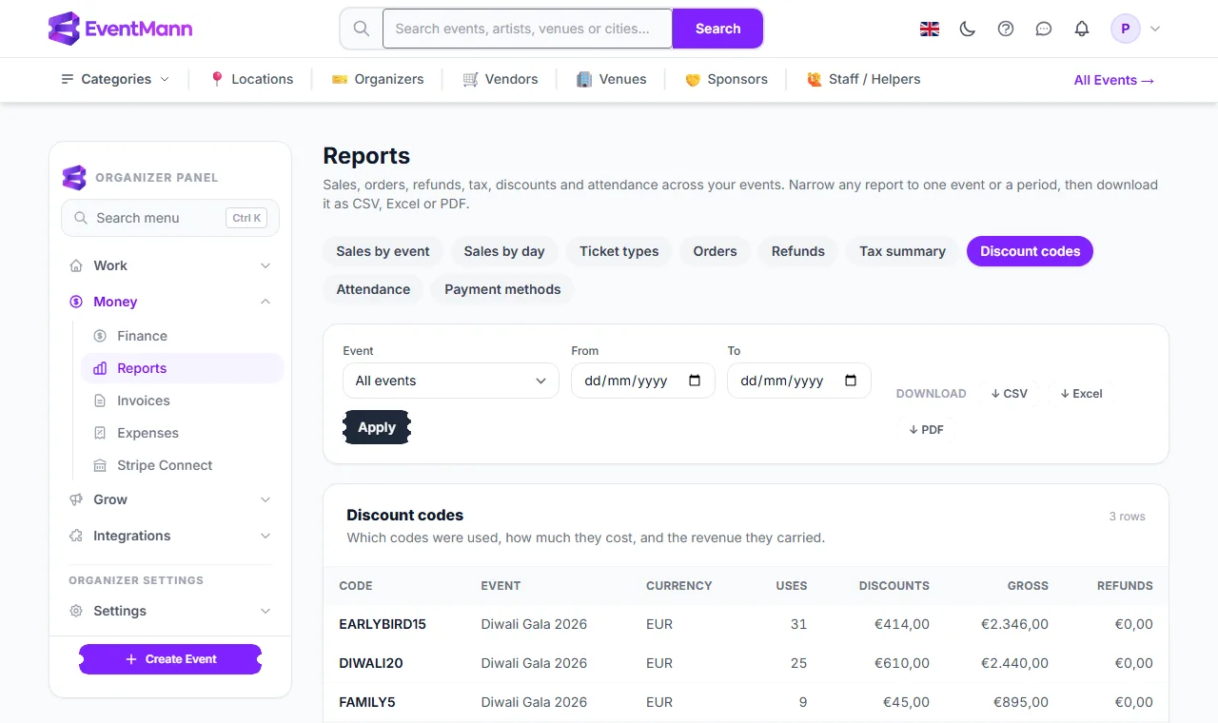Open date picker icon in From field
The height and width of the screenshot is (723, 1218).
(x=695, y=381)
